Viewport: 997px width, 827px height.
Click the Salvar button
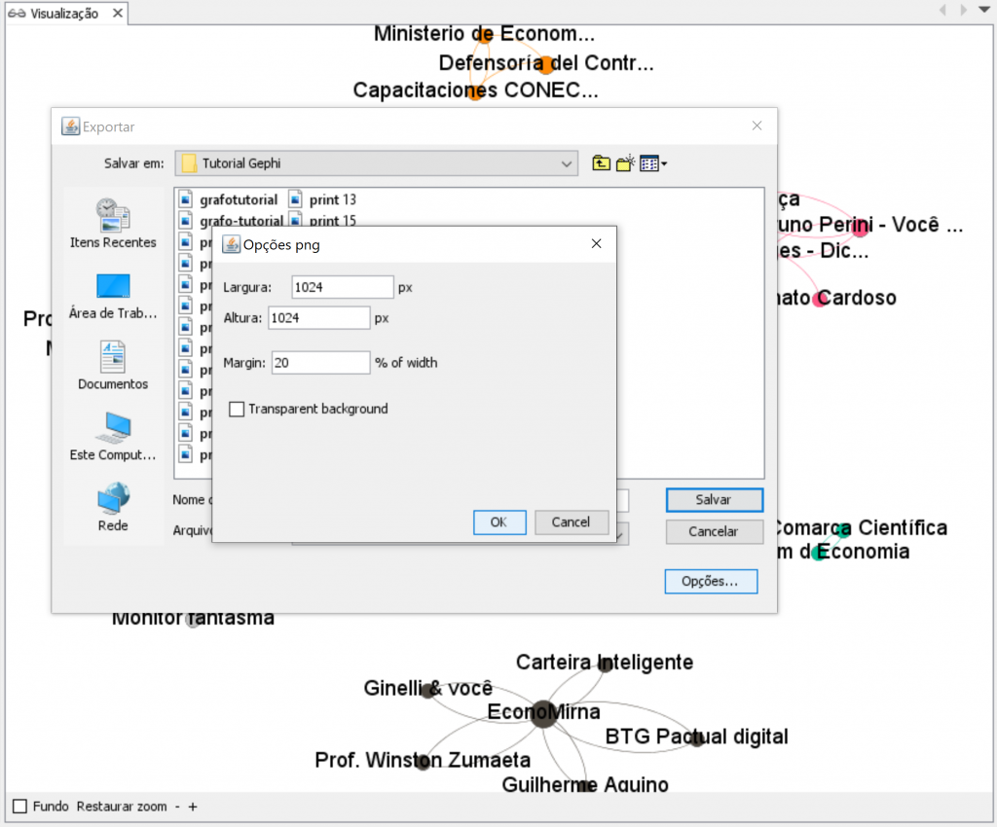tap(714, 499)
